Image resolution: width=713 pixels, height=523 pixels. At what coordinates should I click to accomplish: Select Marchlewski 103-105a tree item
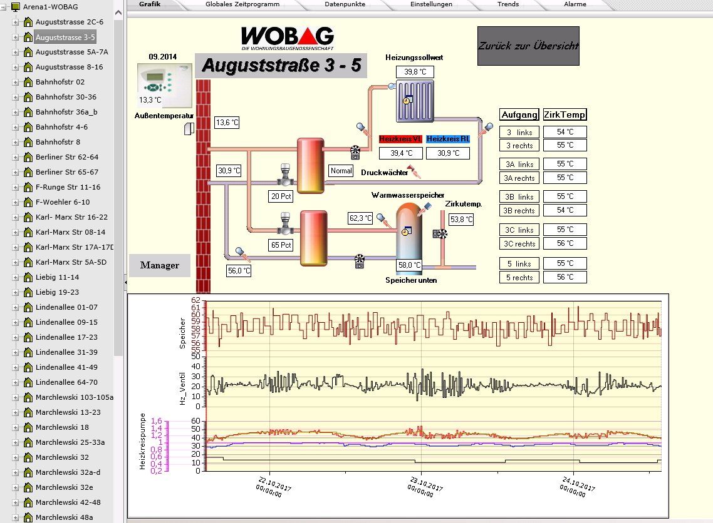point(74,397)
